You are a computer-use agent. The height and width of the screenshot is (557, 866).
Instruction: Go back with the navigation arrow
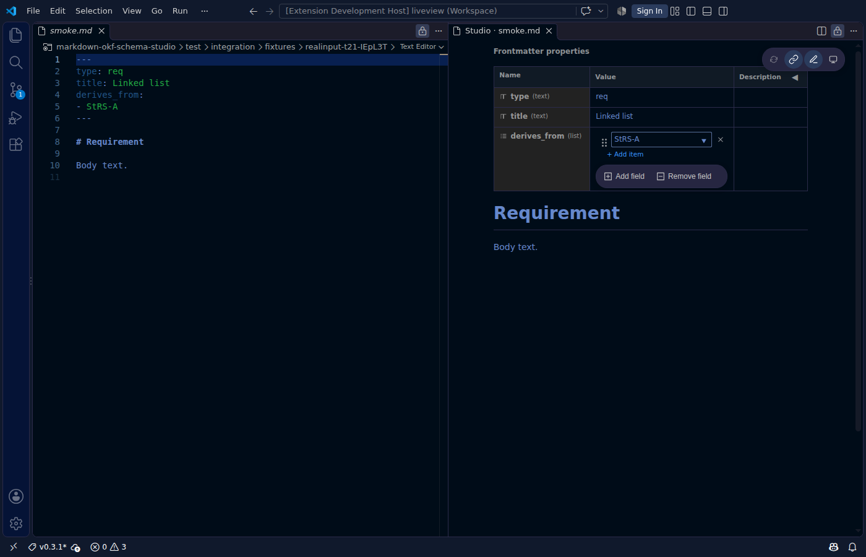coord(253,11)
